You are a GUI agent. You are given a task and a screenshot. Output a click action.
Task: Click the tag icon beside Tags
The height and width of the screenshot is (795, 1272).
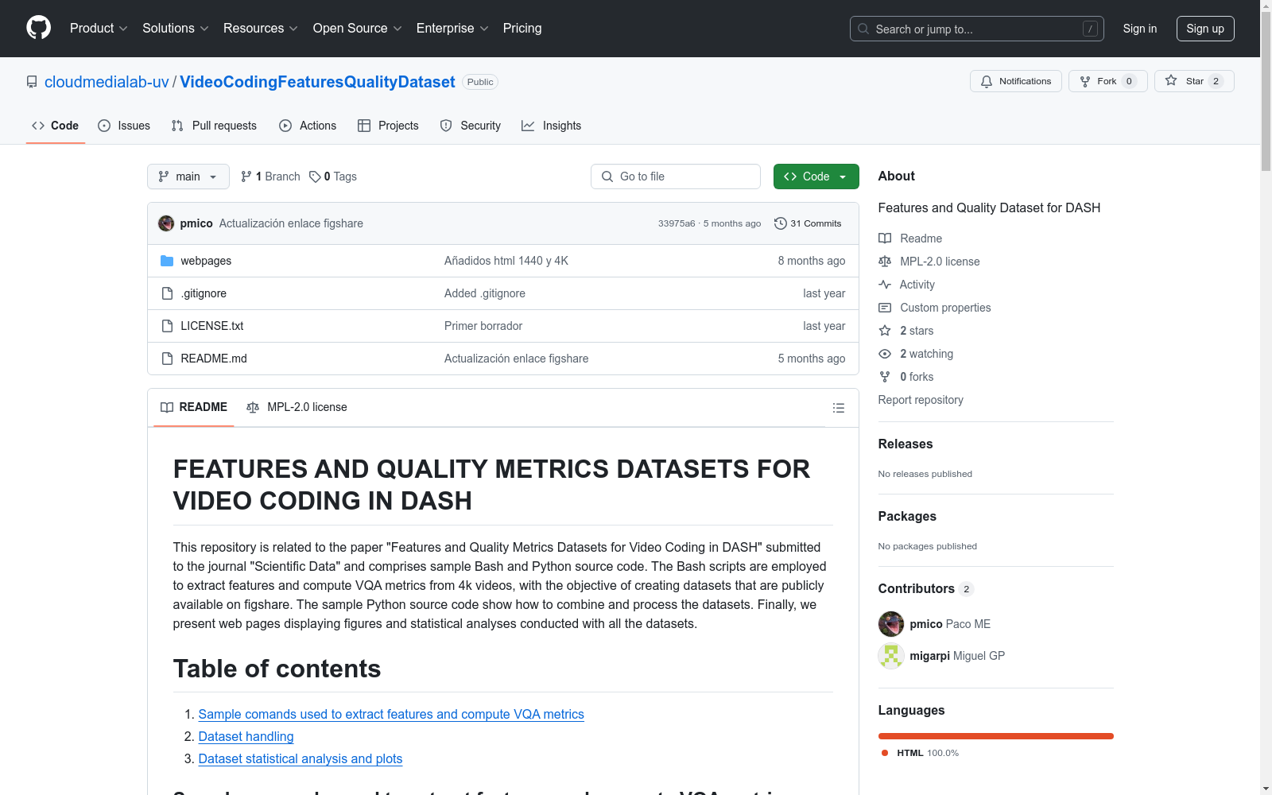pyautogui.click(x=315, y=176)
